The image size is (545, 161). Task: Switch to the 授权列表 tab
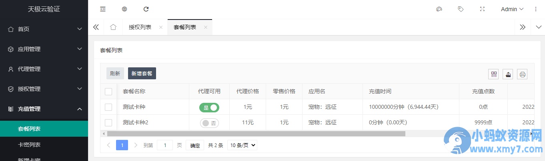point(140,27)
